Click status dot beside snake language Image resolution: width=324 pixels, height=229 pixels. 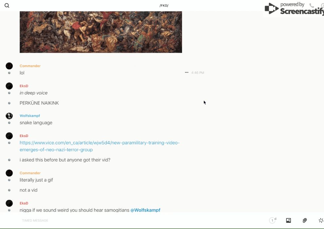[9, 123]
